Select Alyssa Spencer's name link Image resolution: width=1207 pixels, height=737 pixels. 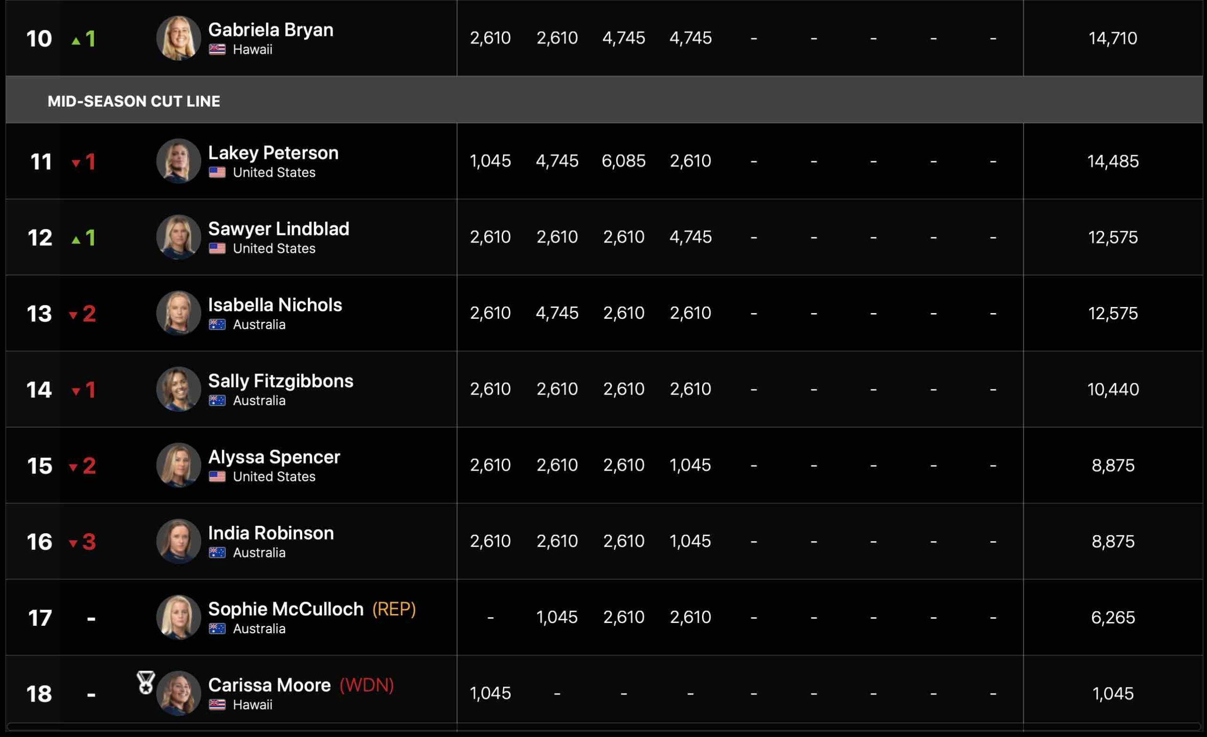pyautogui.click(x=274, y=457)
